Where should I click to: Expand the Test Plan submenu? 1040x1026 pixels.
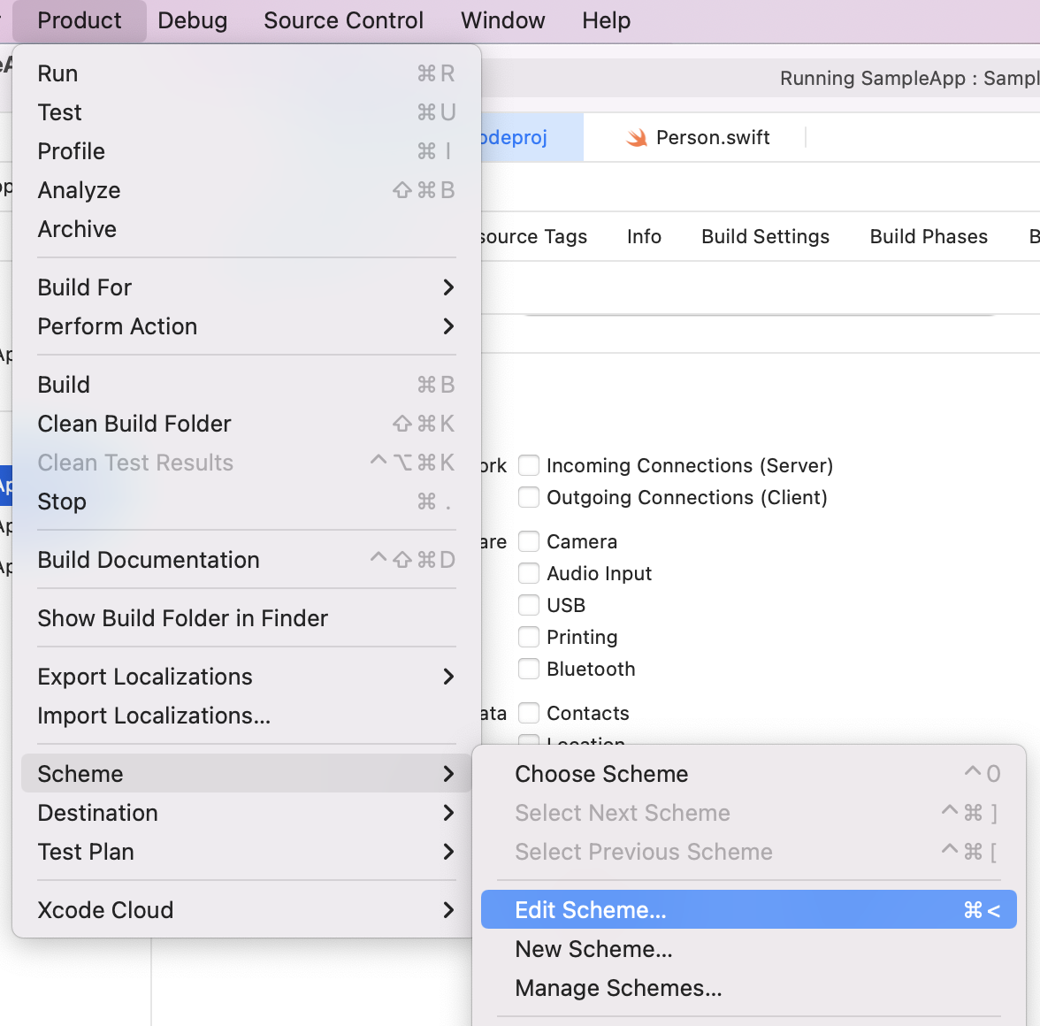(x=246, y=852)
